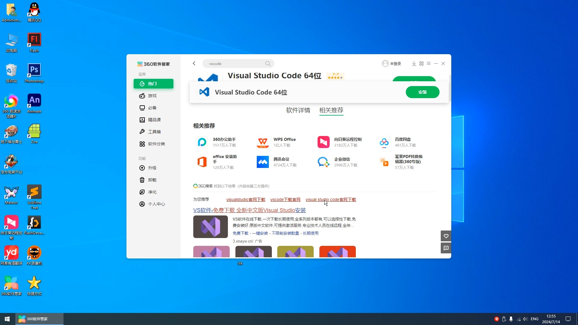Viewport: 578px width, 325px height.
Task: Open the 游戏 category in the sidebar
Action: point(151,96)
